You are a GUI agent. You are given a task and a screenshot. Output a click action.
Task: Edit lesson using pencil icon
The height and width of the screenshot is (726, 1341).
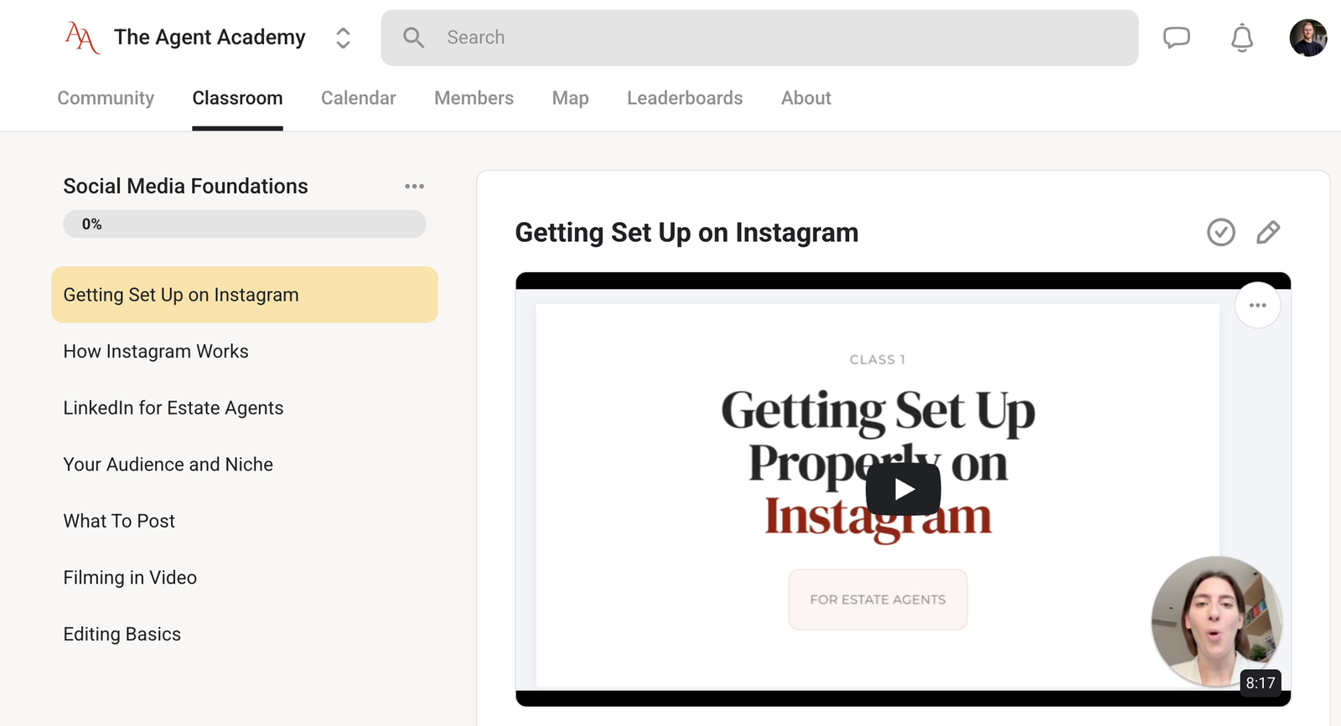click(1268, 232)
